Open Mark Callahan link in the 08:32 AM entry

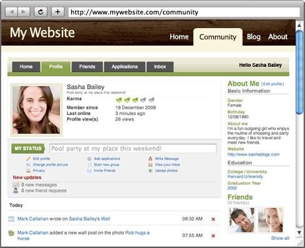[x=33, y=219]
